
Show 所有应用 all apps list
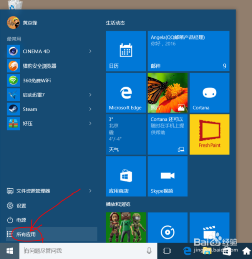(51, 234)
